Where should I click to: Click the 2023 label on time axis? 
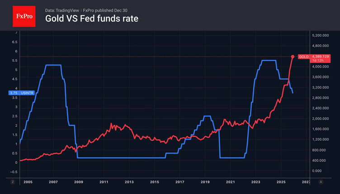click(256, 182)
